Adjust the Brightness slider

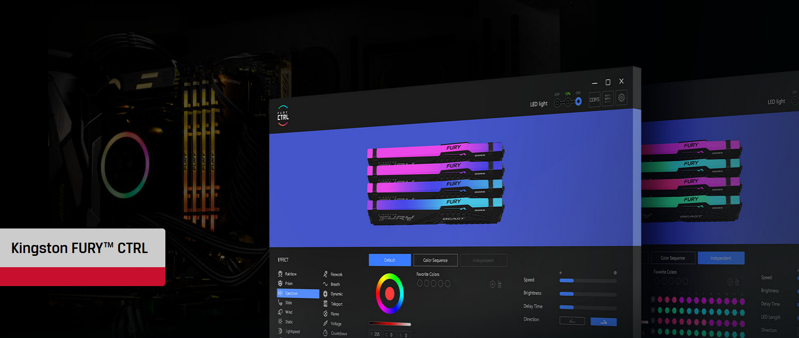tap(588, 294)
